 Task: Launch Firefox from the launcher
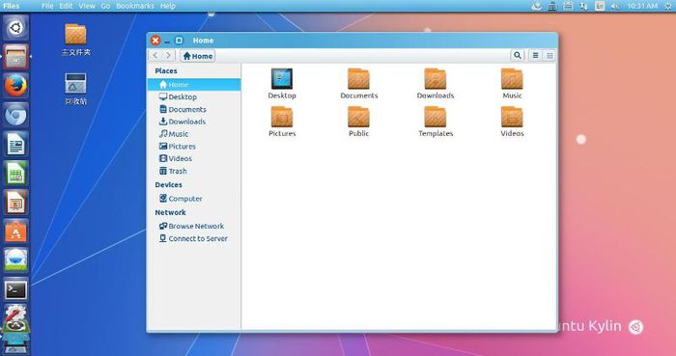pos(16,86)
